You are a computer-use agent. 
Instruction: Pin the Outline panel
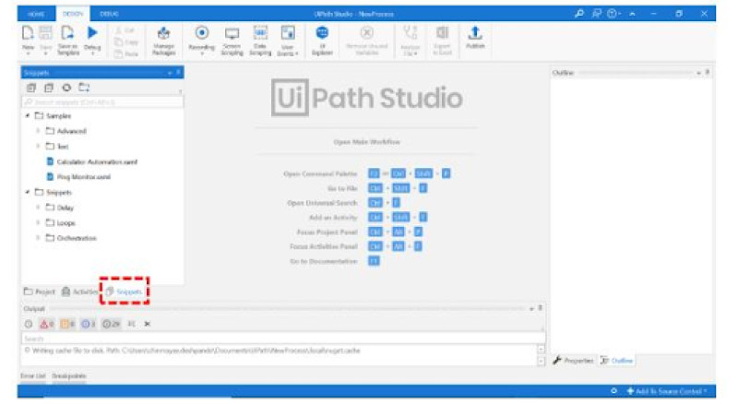click(708, 73)
